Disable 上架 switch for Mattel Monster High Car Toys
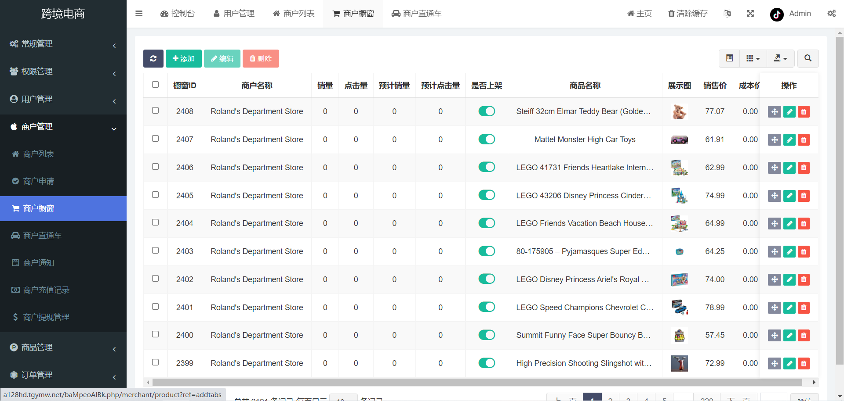 [487, 139]
